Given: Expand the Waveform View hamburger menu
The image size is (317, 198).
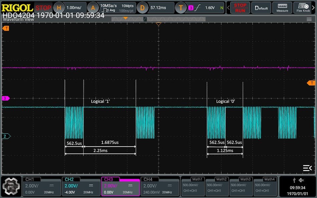Looking at the screenshot, I should click(x=309, y=19).
